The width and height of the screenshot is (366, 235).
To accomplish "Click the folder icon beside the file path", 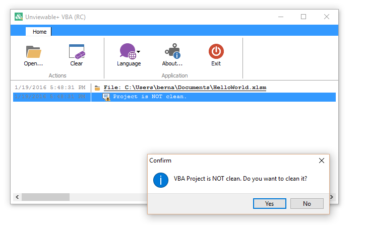I will [x=97, y=88].
